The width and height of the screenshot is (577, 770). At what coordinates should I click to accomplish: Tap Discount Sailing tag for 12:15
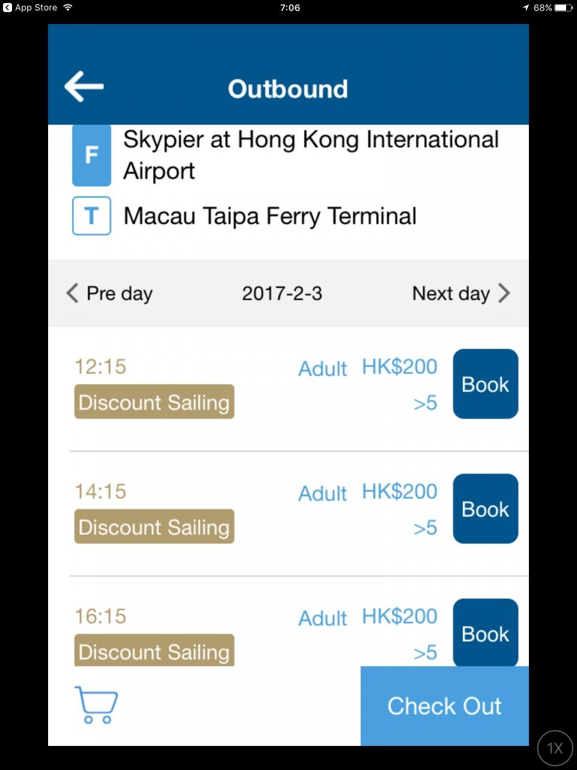point(154,402)
